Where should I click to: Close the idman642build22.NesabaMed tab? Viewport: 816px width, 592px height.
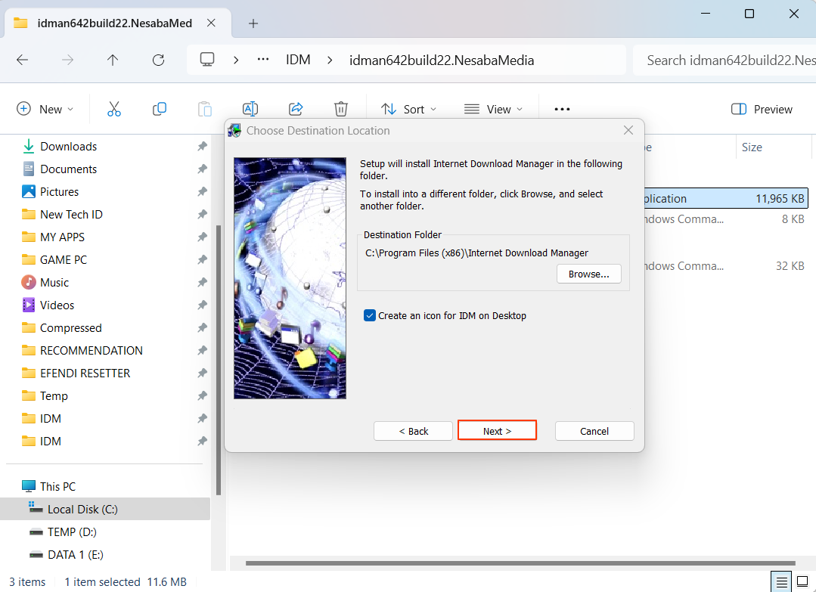(211, 23)
